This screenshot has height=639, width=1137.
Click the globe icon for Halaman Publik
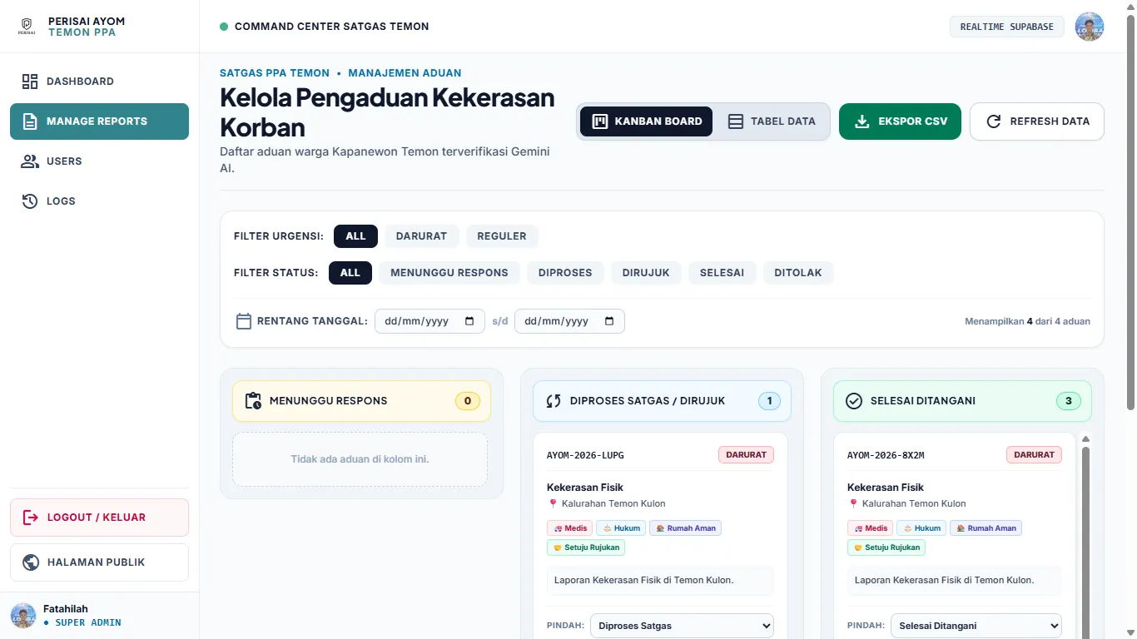tap(31, 562)
